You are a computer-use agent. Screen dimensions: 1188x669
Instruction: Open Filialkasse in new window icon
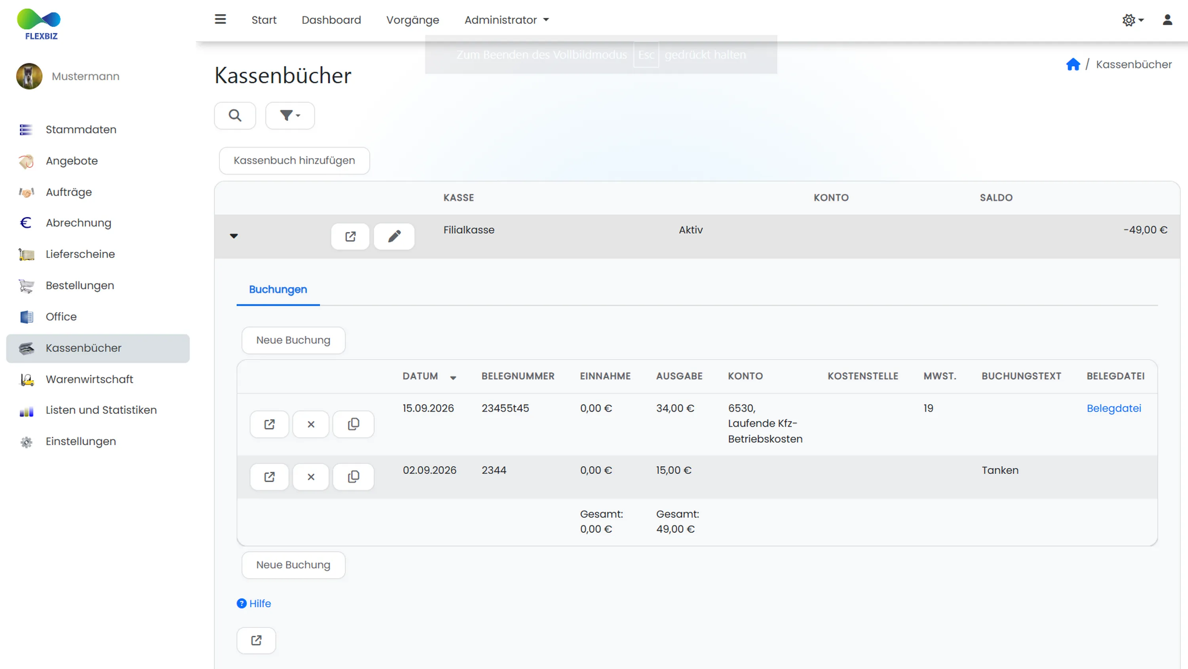(350, 236)
